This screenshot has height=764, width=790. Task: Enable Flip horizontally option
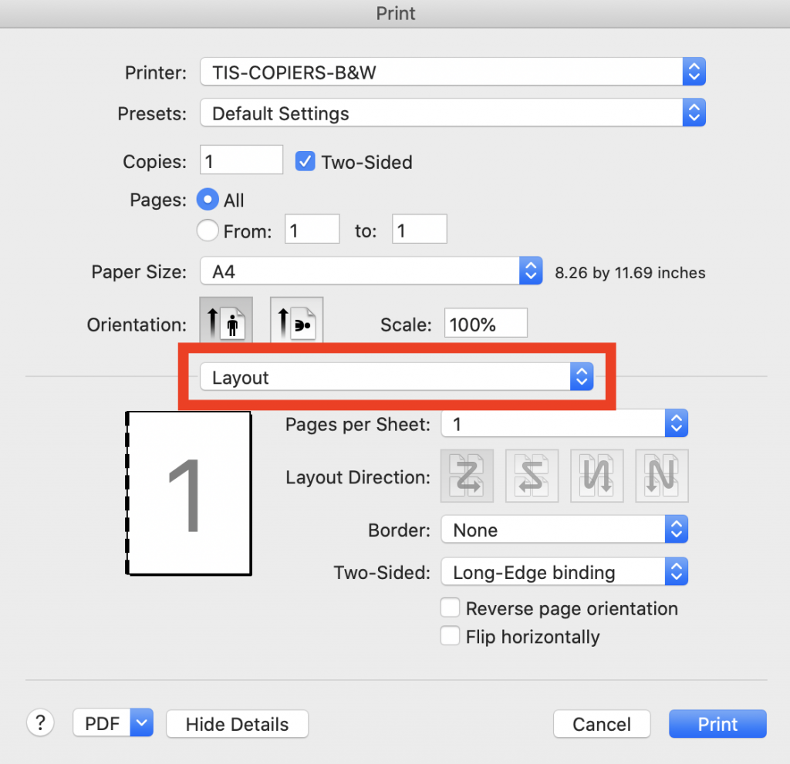[450, 637]
